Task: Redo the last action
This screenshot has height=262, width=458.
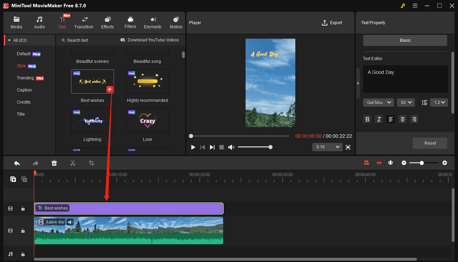Action: pyautogui.click(x=36, y=163)
